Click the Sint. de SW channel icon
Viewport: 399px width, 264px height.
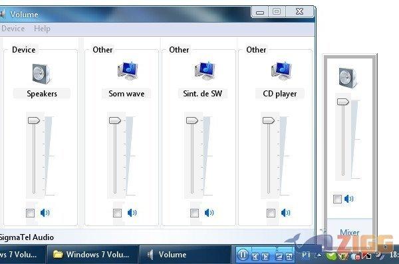click(x=205, y=70)
